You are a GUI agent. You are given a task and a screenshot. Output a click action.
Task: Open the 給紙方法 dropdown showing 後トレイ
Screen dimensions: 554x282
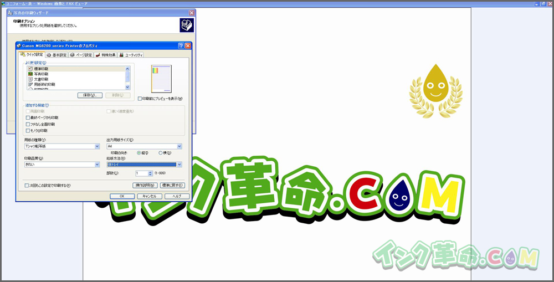[144, 165]
